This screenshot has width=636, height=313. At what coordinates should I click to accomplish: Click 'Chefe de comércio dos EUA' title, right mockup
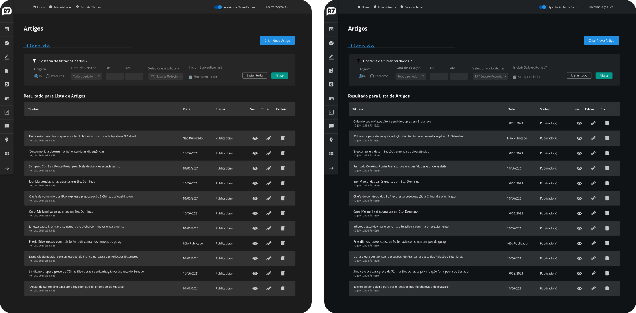tap(405, 196)
